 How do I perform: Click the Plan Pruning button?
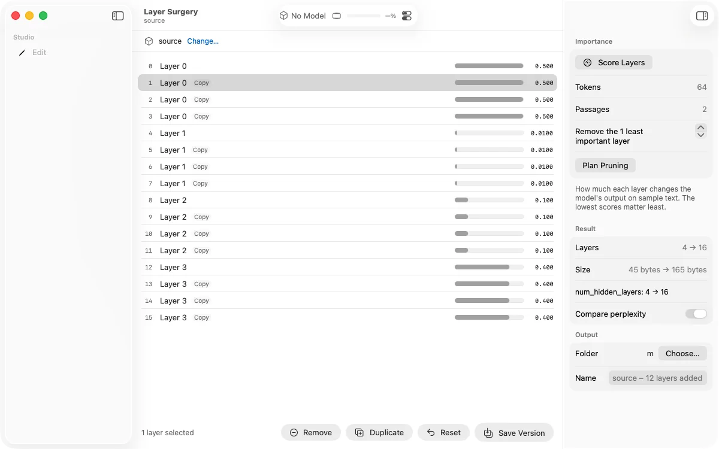(605, 165)
